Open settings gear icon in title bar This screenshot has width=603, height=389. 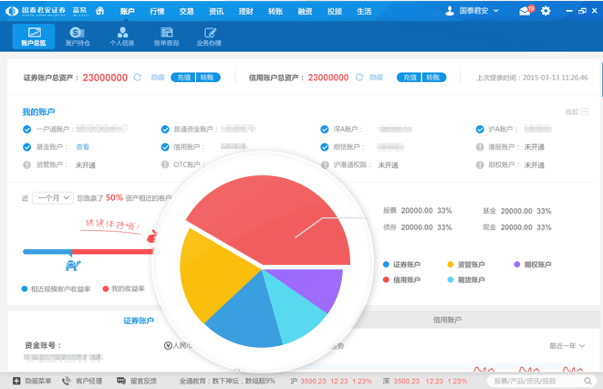[546, 11]
